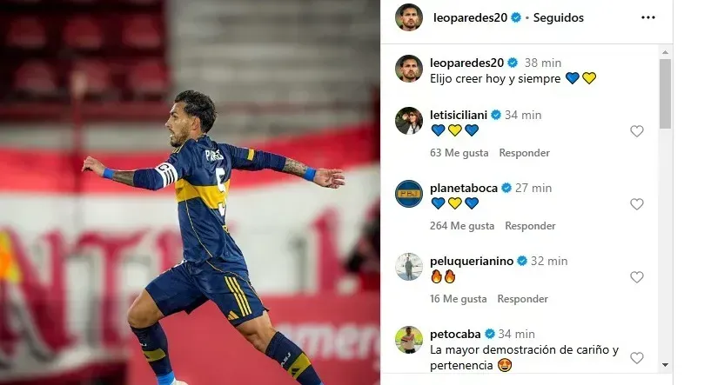The height and width of the screenshot is (385, 704).
Task: Reply to peluquerianino's comment
Action: 522,299
